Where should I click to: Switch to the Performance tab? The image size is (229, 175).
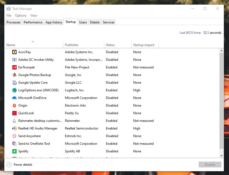coord(33,22)
